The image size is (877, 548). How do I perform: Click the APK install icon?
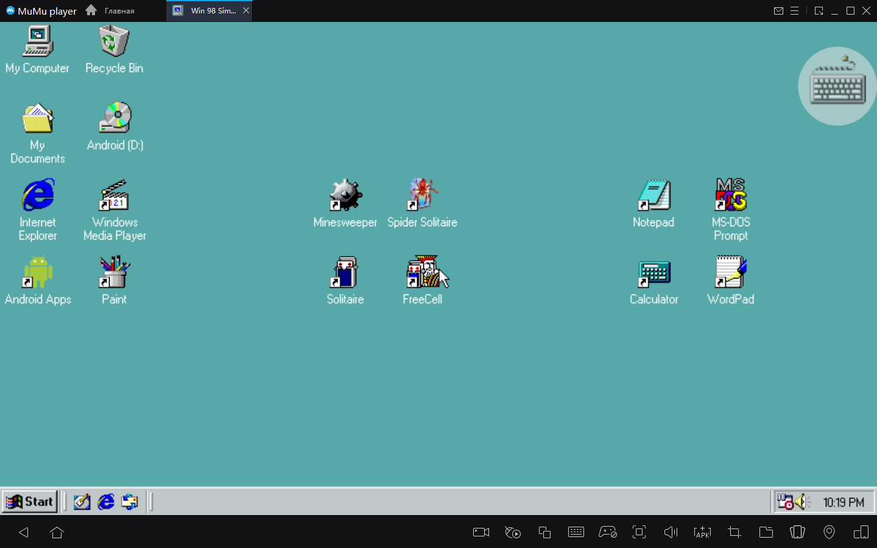(x=702, y=532)
